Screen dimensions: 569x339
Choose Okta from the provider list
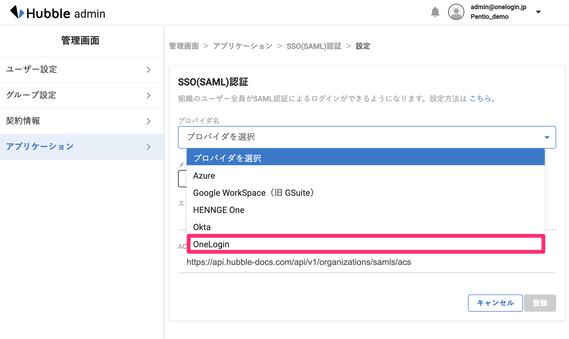coord(365,227)
